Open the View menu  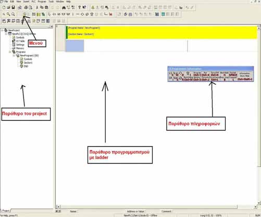pos(19,2)
